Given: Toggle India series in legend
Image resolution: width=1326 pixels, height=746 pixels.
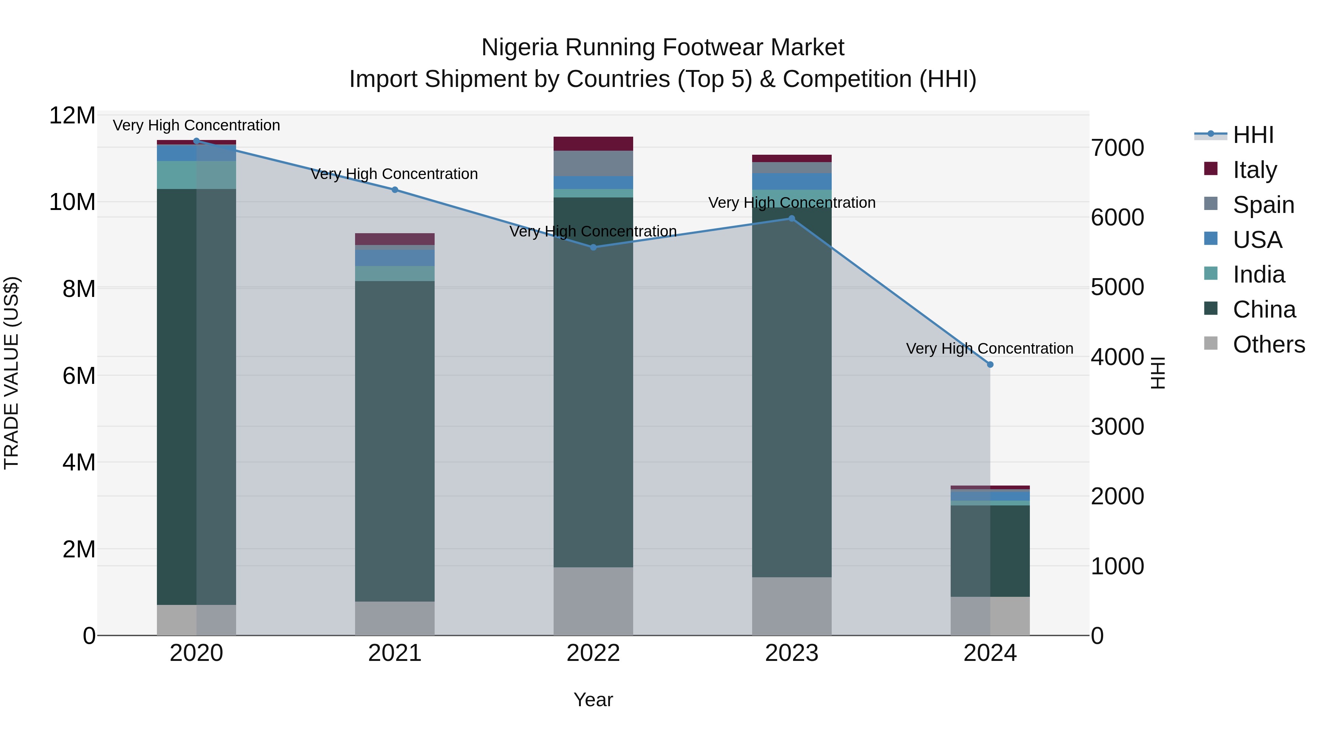Looking at the screenshot, I should [x=1244, y=274].
